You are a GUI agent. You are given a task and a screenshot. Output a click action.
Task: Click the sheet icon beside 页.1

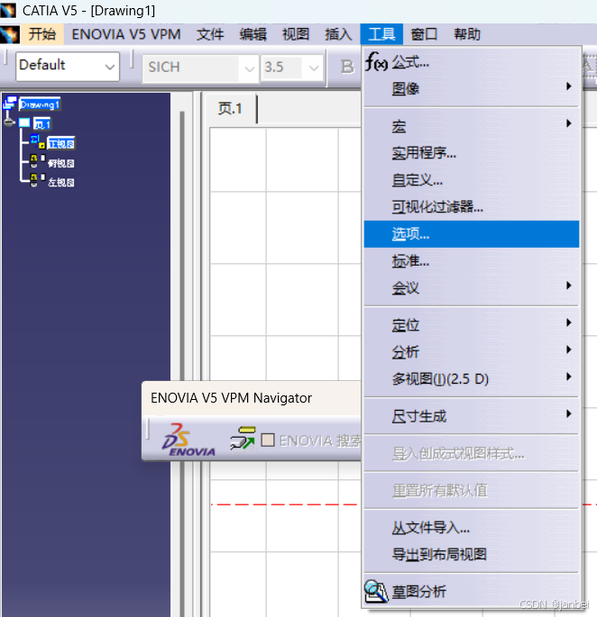point(24,122)
